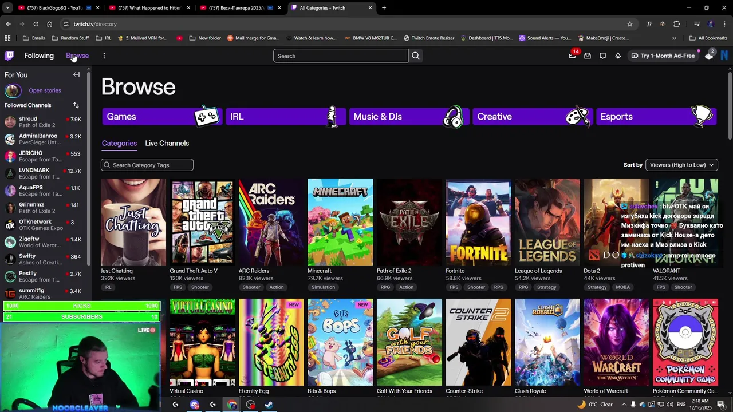Switch to Live Channels tab
The height and width of the screenshot is (412, 733).
click(167, 143)
